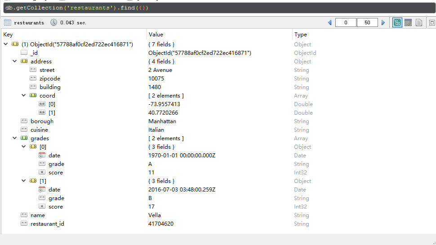Select the borough row key

(x=42, y=121)
